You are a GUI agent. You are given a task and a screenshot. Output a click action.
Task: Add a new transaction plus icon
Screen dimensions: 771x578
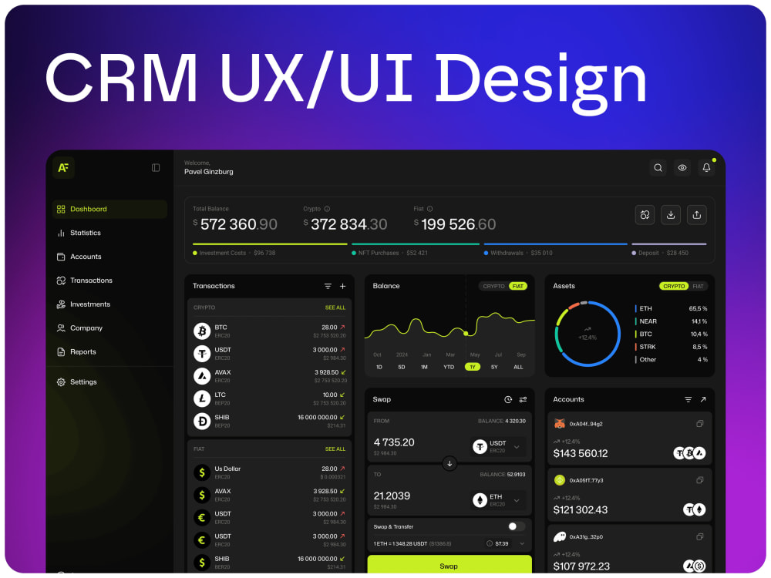tap(343, 286)
